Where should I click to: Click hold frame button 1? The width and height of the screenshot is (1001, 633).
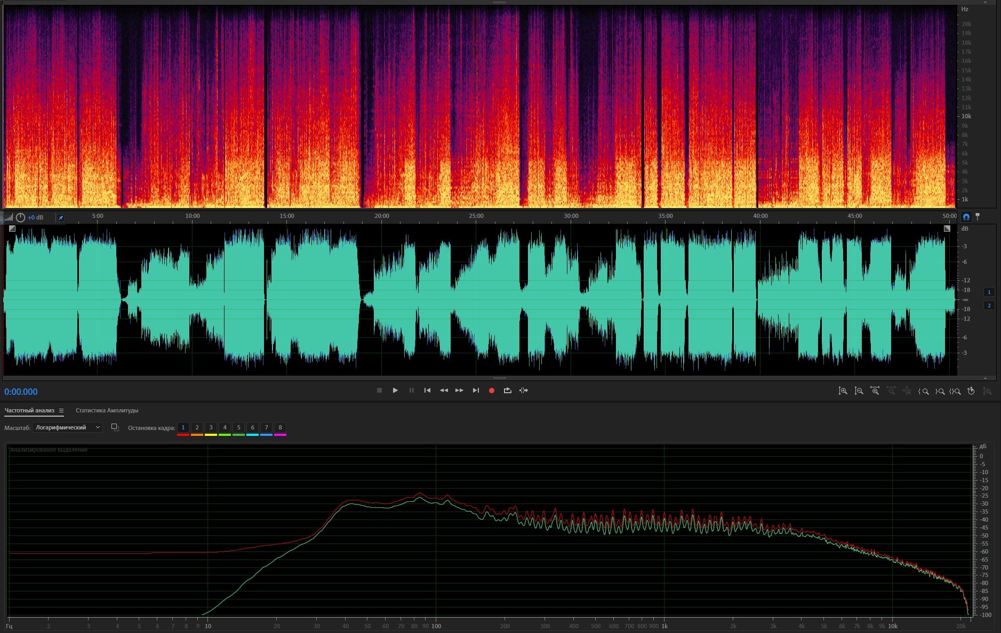click(183, 427)
